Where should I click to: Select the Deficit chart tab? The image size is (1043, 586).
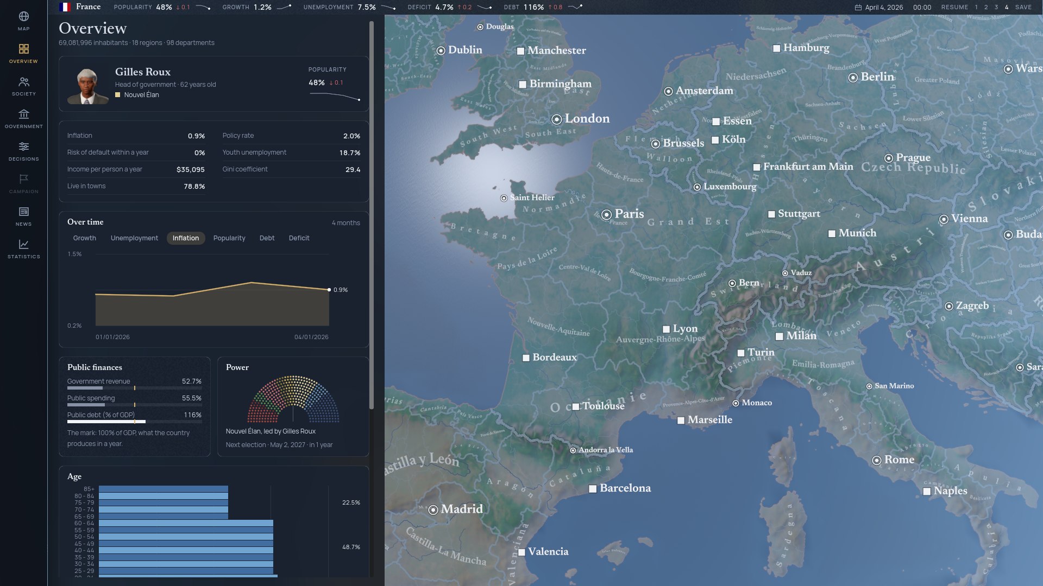coord(299,238)
